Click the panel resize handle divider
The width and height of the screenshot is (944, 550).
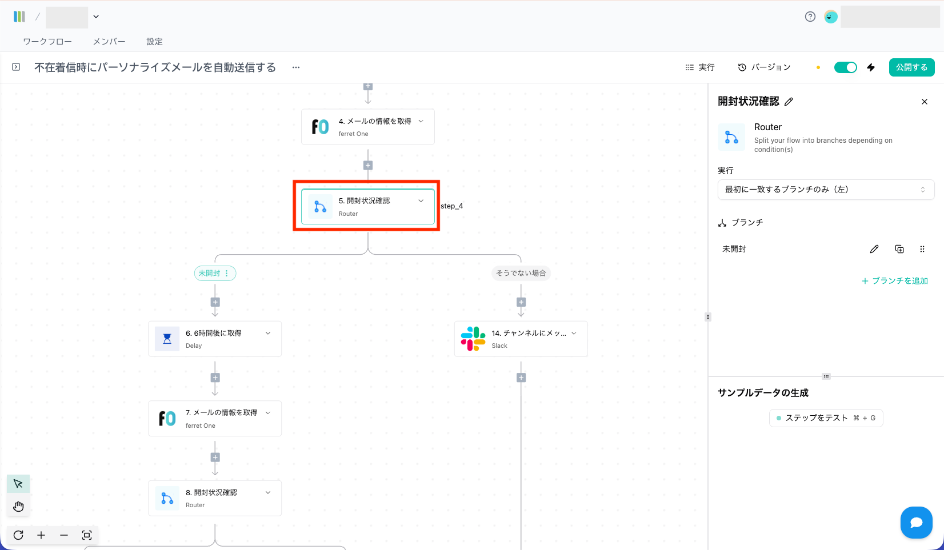tap(708, 317)
